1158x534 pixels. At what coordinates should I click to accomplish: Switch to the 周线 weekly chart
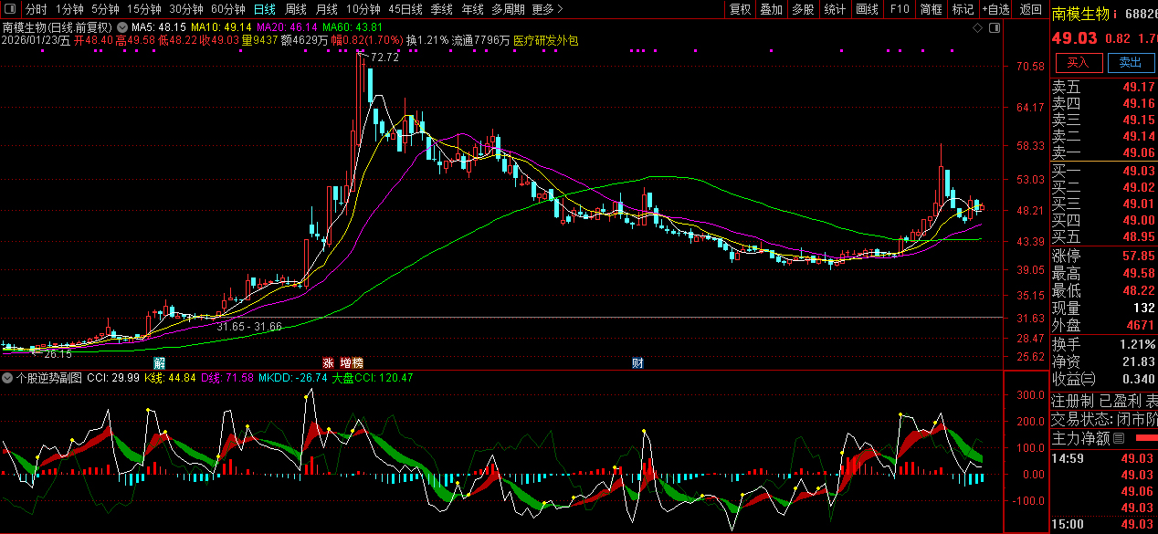pyautogui.click(x=296, y=10)
